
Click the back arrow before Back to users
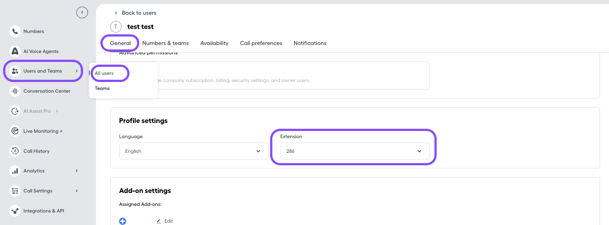[116, 13]
